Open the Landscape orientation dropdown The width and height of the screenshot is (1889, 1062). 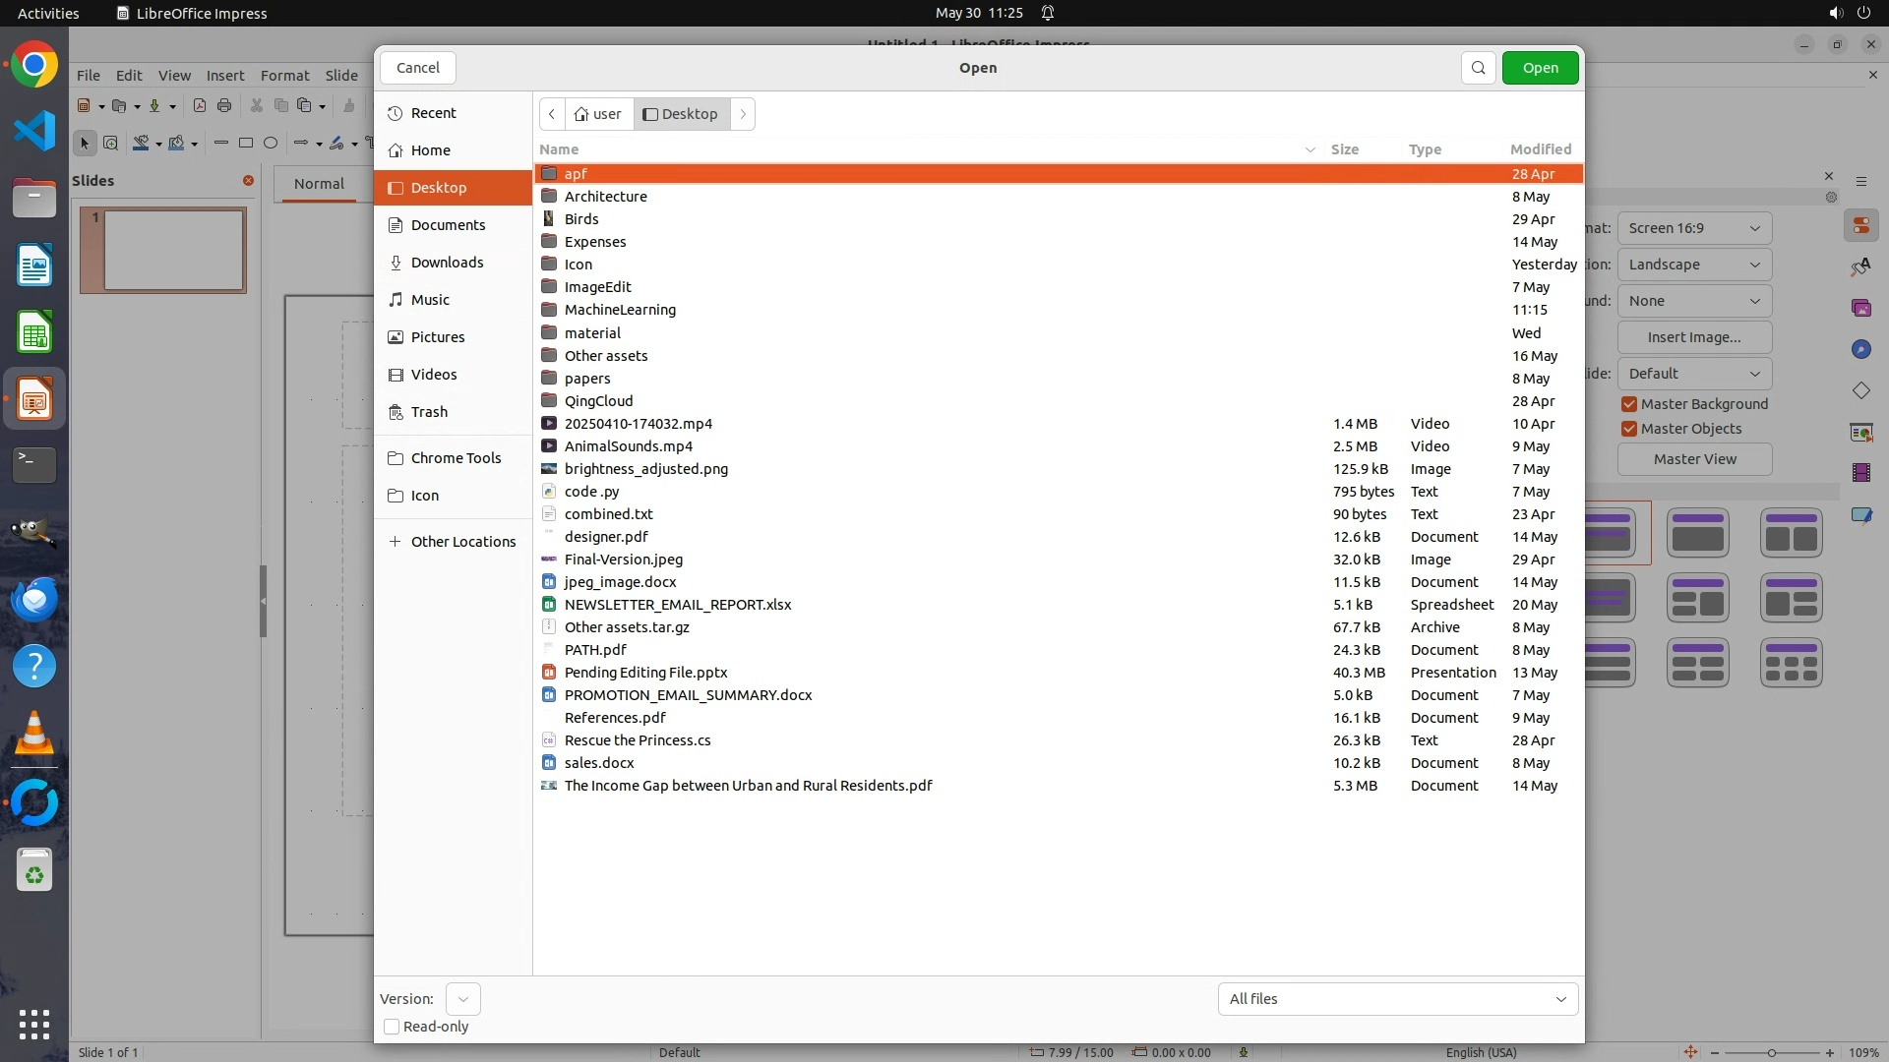click(x=1693, y=265)
